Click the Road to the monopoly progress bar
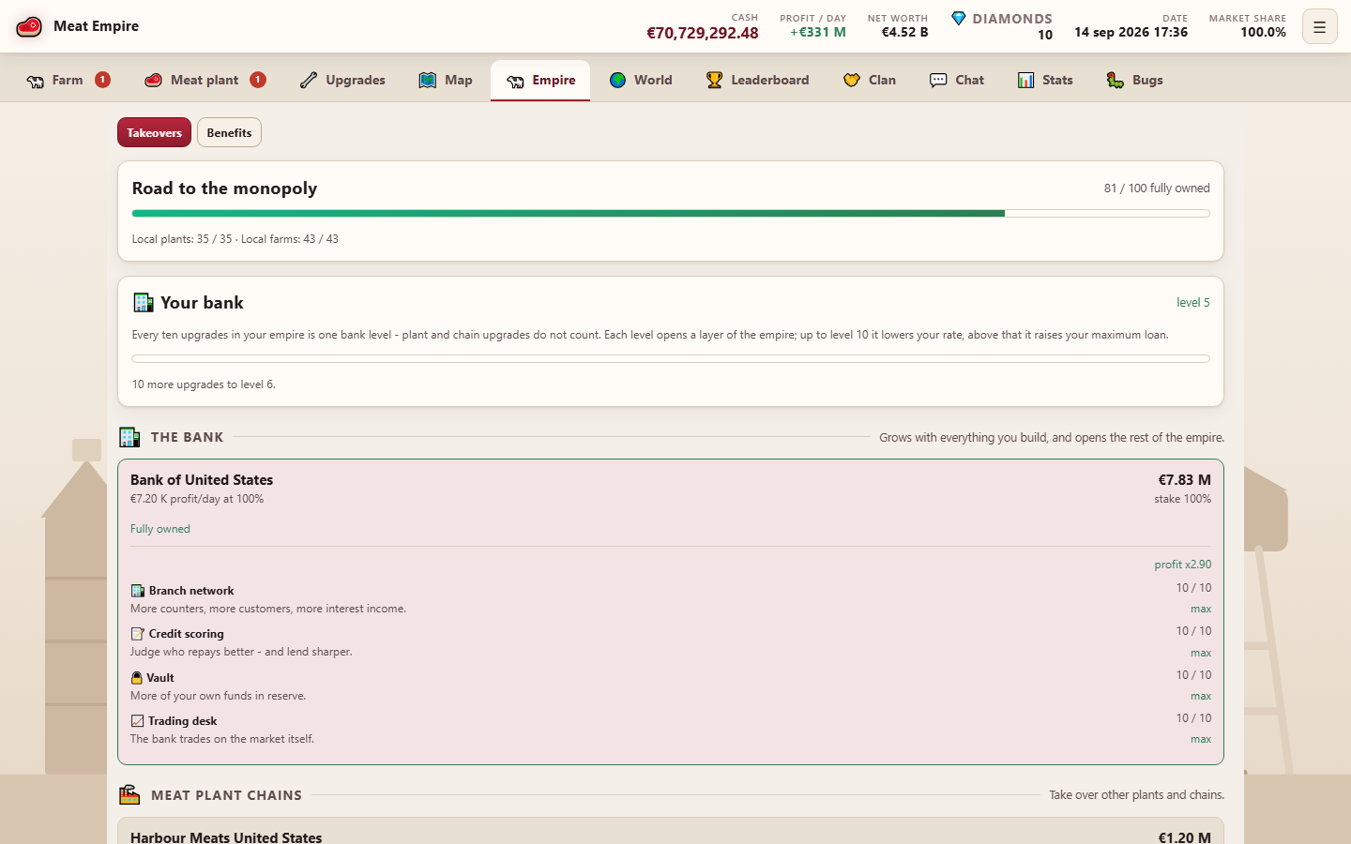1351x844 pixels. (x=671, y=214)
